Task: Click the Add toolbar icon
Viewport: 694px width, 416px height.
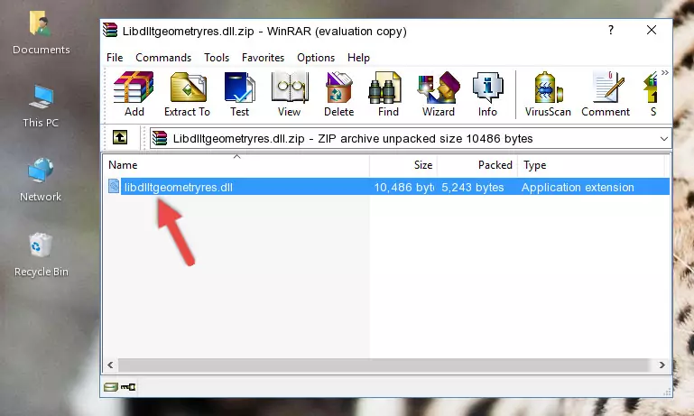Action: coord(134,94)
